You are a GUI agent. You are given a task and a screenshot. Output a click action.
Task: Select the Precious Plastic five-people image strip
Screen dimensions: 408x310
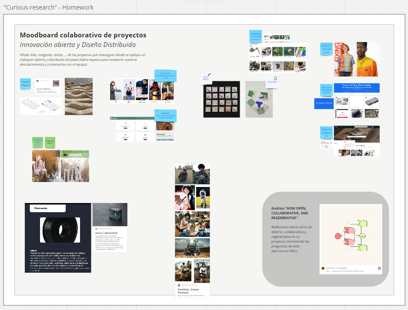[x=142, y=91]
